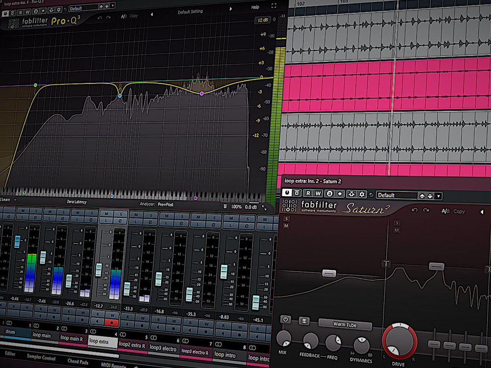Switch to the Chord Pads tab
This screenshot has width=491, height=368.
click(78, 361)
